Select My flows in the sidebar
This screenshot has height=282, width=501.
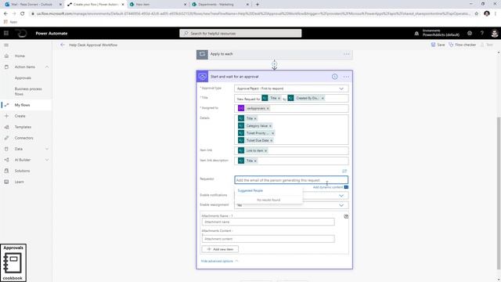point(22,105)
